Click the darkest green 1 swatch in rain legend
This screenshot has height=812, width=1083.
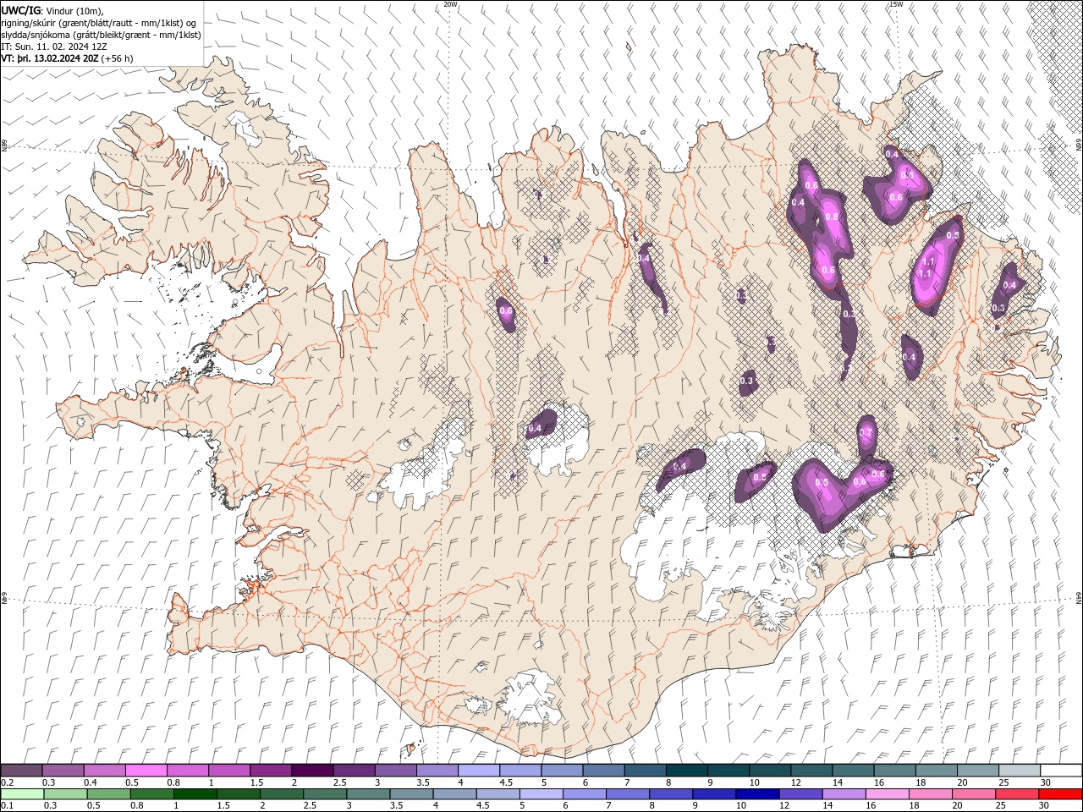point(195,794)
